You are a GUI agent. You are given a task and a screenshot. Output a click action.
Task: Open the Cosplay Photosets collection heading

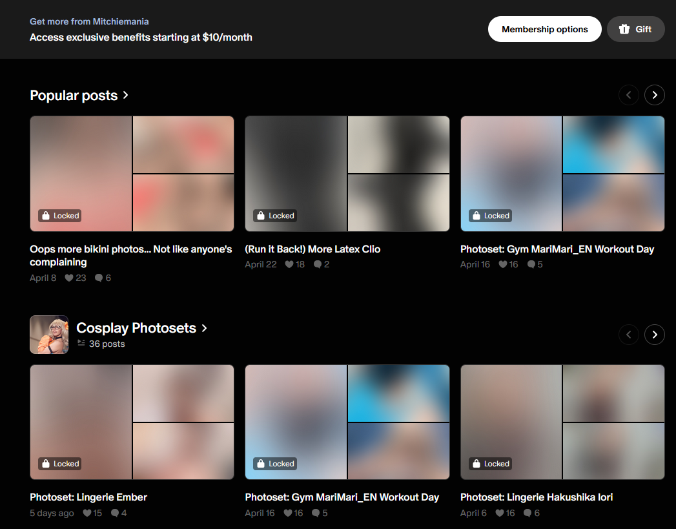click(x=142, y=328)
